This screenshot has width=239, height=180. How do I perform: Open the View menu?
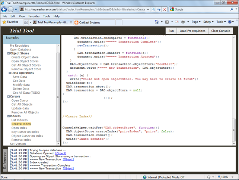pyautogui.click(x=22, y=16)
